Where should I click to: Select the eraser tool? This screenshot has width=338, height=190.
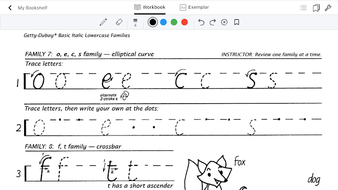119,22
